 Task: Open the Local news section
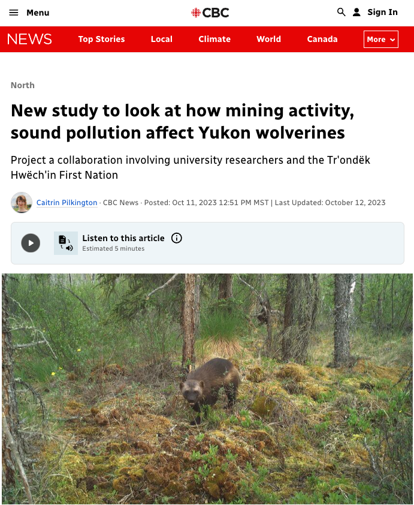pyautogui.click(x=162, y=40)
